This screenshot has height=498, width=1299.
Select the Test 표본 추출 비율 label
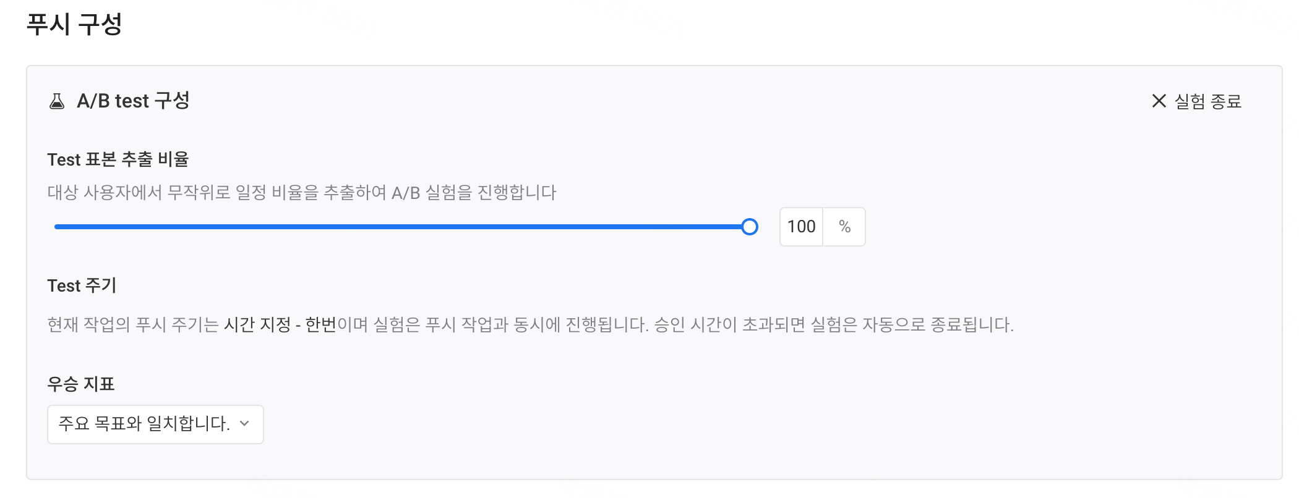(118, 159)
